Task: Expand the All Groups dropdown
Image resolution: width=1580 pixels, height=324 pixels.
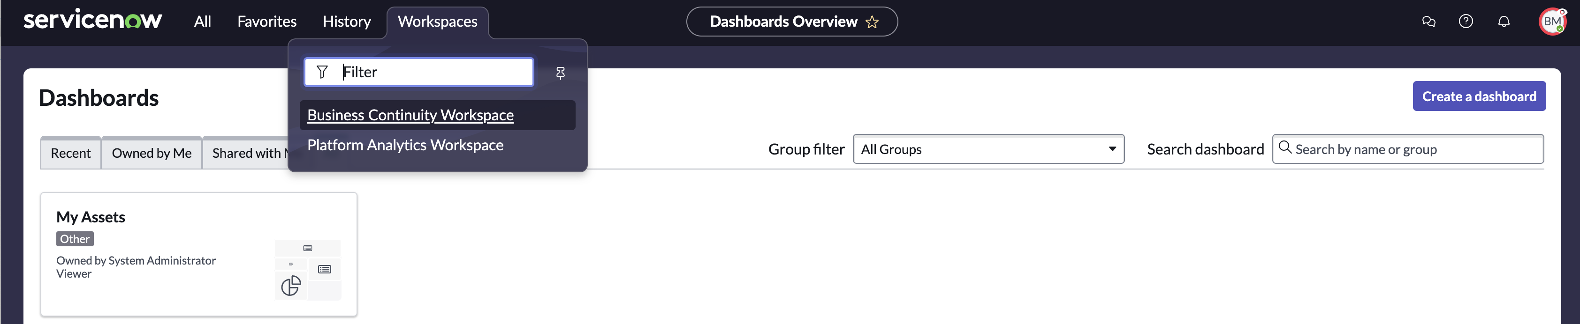Action: [x=988, y=149]
